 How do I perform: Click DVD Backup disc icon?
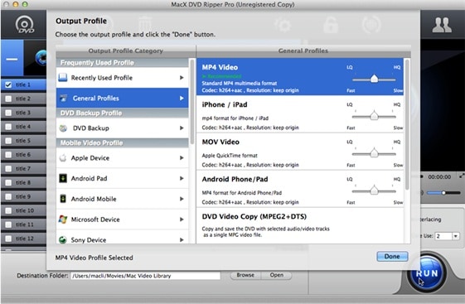coord(63,128)
